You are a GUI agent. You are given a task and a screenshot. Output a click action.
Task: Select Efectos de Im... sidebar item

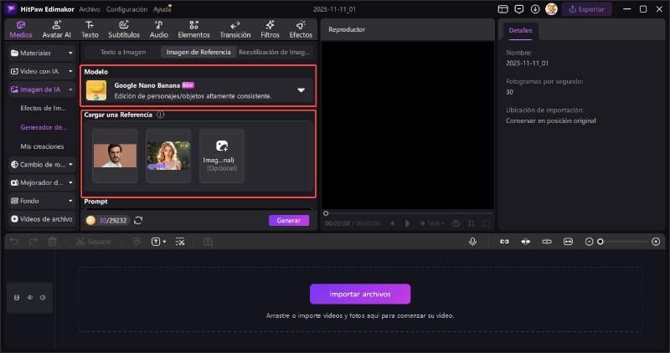point(44,108)
